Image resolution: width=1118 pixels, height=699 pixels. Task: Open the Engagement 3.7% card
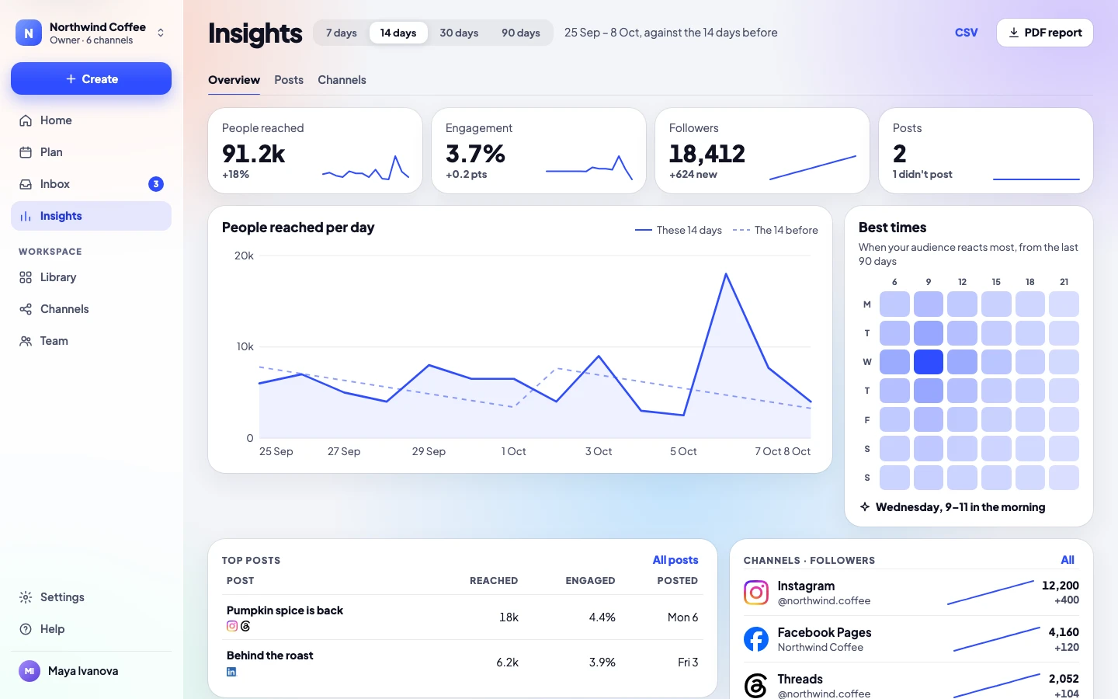coord(539,151)
